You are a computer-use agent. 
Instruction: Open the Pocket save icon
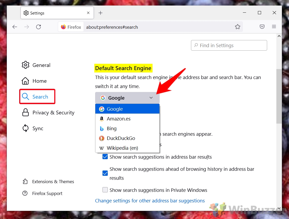tap(262, 27)
